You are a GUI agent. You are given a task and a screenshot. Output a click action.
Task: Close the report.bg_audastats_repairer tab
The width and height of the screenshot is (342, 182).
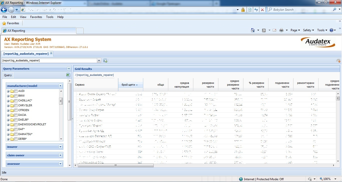point(51,53)
